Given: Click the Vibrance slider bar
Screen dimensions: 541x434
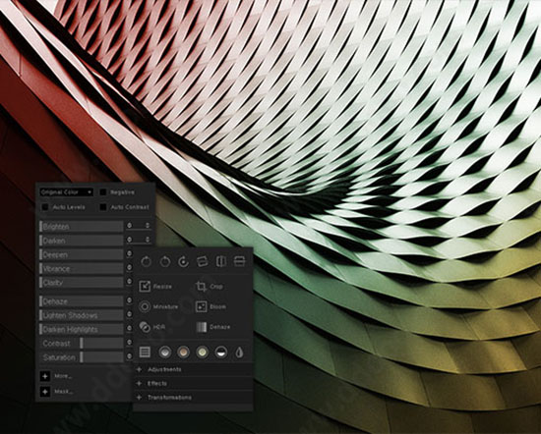Looking at the screenshot, I should [x=82, y=269].
